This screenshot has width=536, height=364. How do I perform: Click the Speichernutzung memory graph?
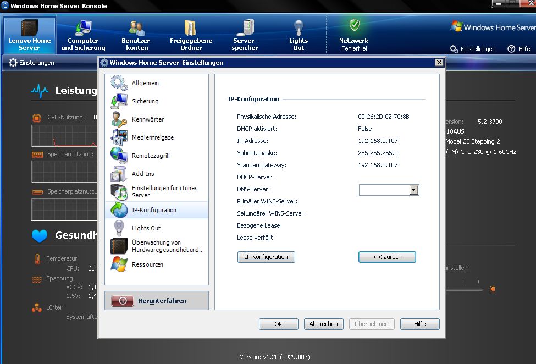[64, 172]
